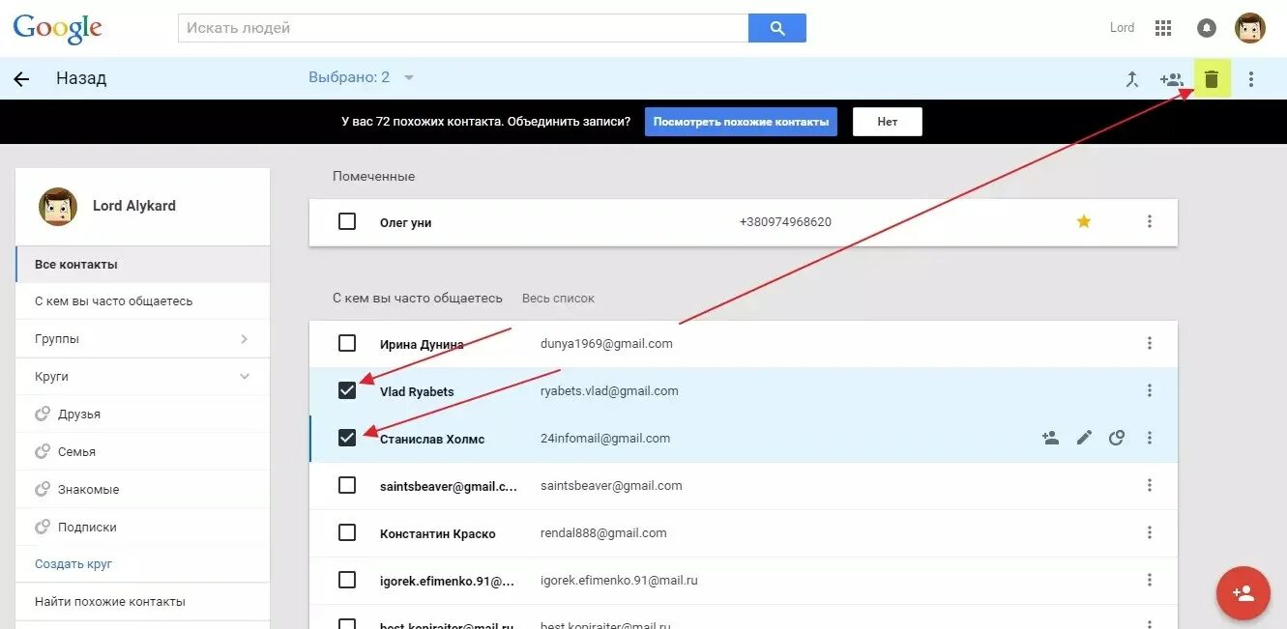This screenshot has width=1287, height=629.
Task: Click the dunya1969@gmail.com email
Action: [x=606, y=343]
